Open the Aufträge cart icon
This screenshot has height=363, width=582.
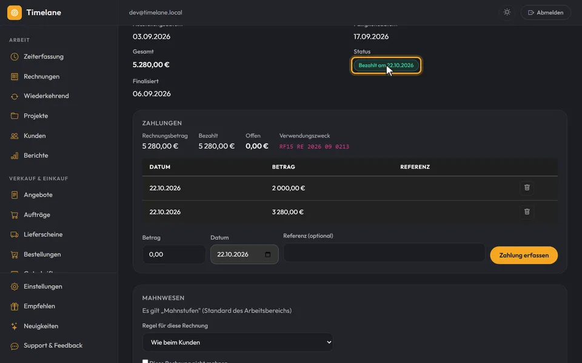pos(15,215)
